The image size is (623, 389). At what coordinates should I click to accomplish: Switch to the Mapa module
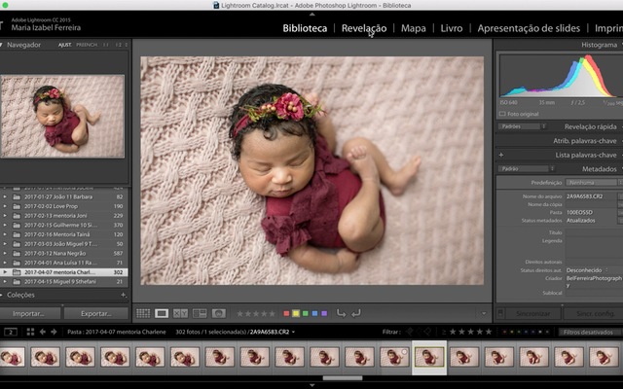[x=414, y=28]
